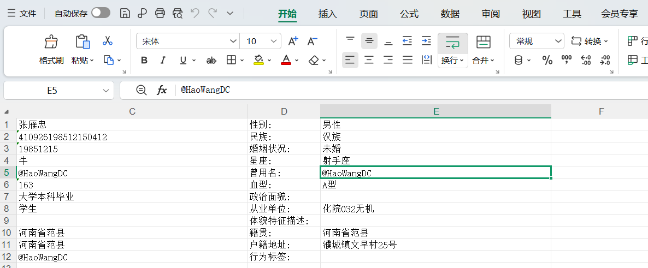648x268 pixels.
Task: Increase font size with A+ icon
Action: [293, 41]
